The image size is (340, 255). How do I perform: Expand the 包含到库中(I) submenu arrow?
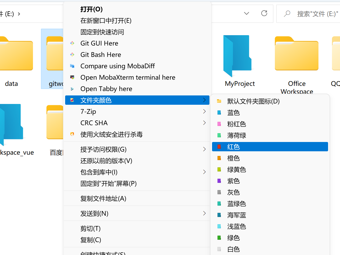click(205, 172)
